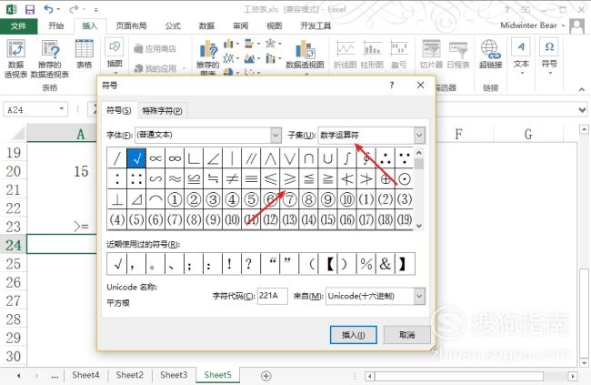This screenshot has width=591, height=385.
Task: Click the Insert (插入) button in dialog
Action: click(353, 335)
